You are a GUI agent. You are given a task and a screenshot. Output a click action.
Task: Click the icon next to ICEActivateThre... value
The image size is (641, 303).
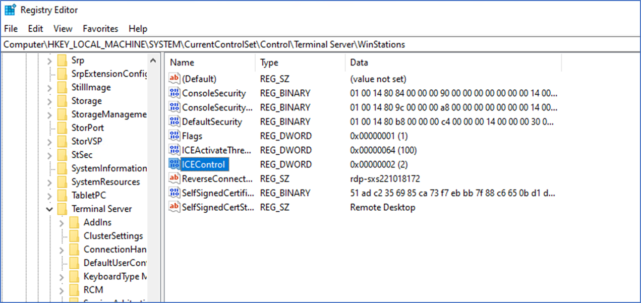pyautogui.click(x=174, y=150)
